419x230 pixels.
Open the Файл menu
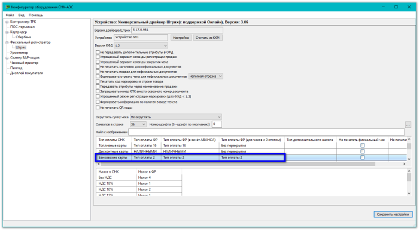click(10, 15)
